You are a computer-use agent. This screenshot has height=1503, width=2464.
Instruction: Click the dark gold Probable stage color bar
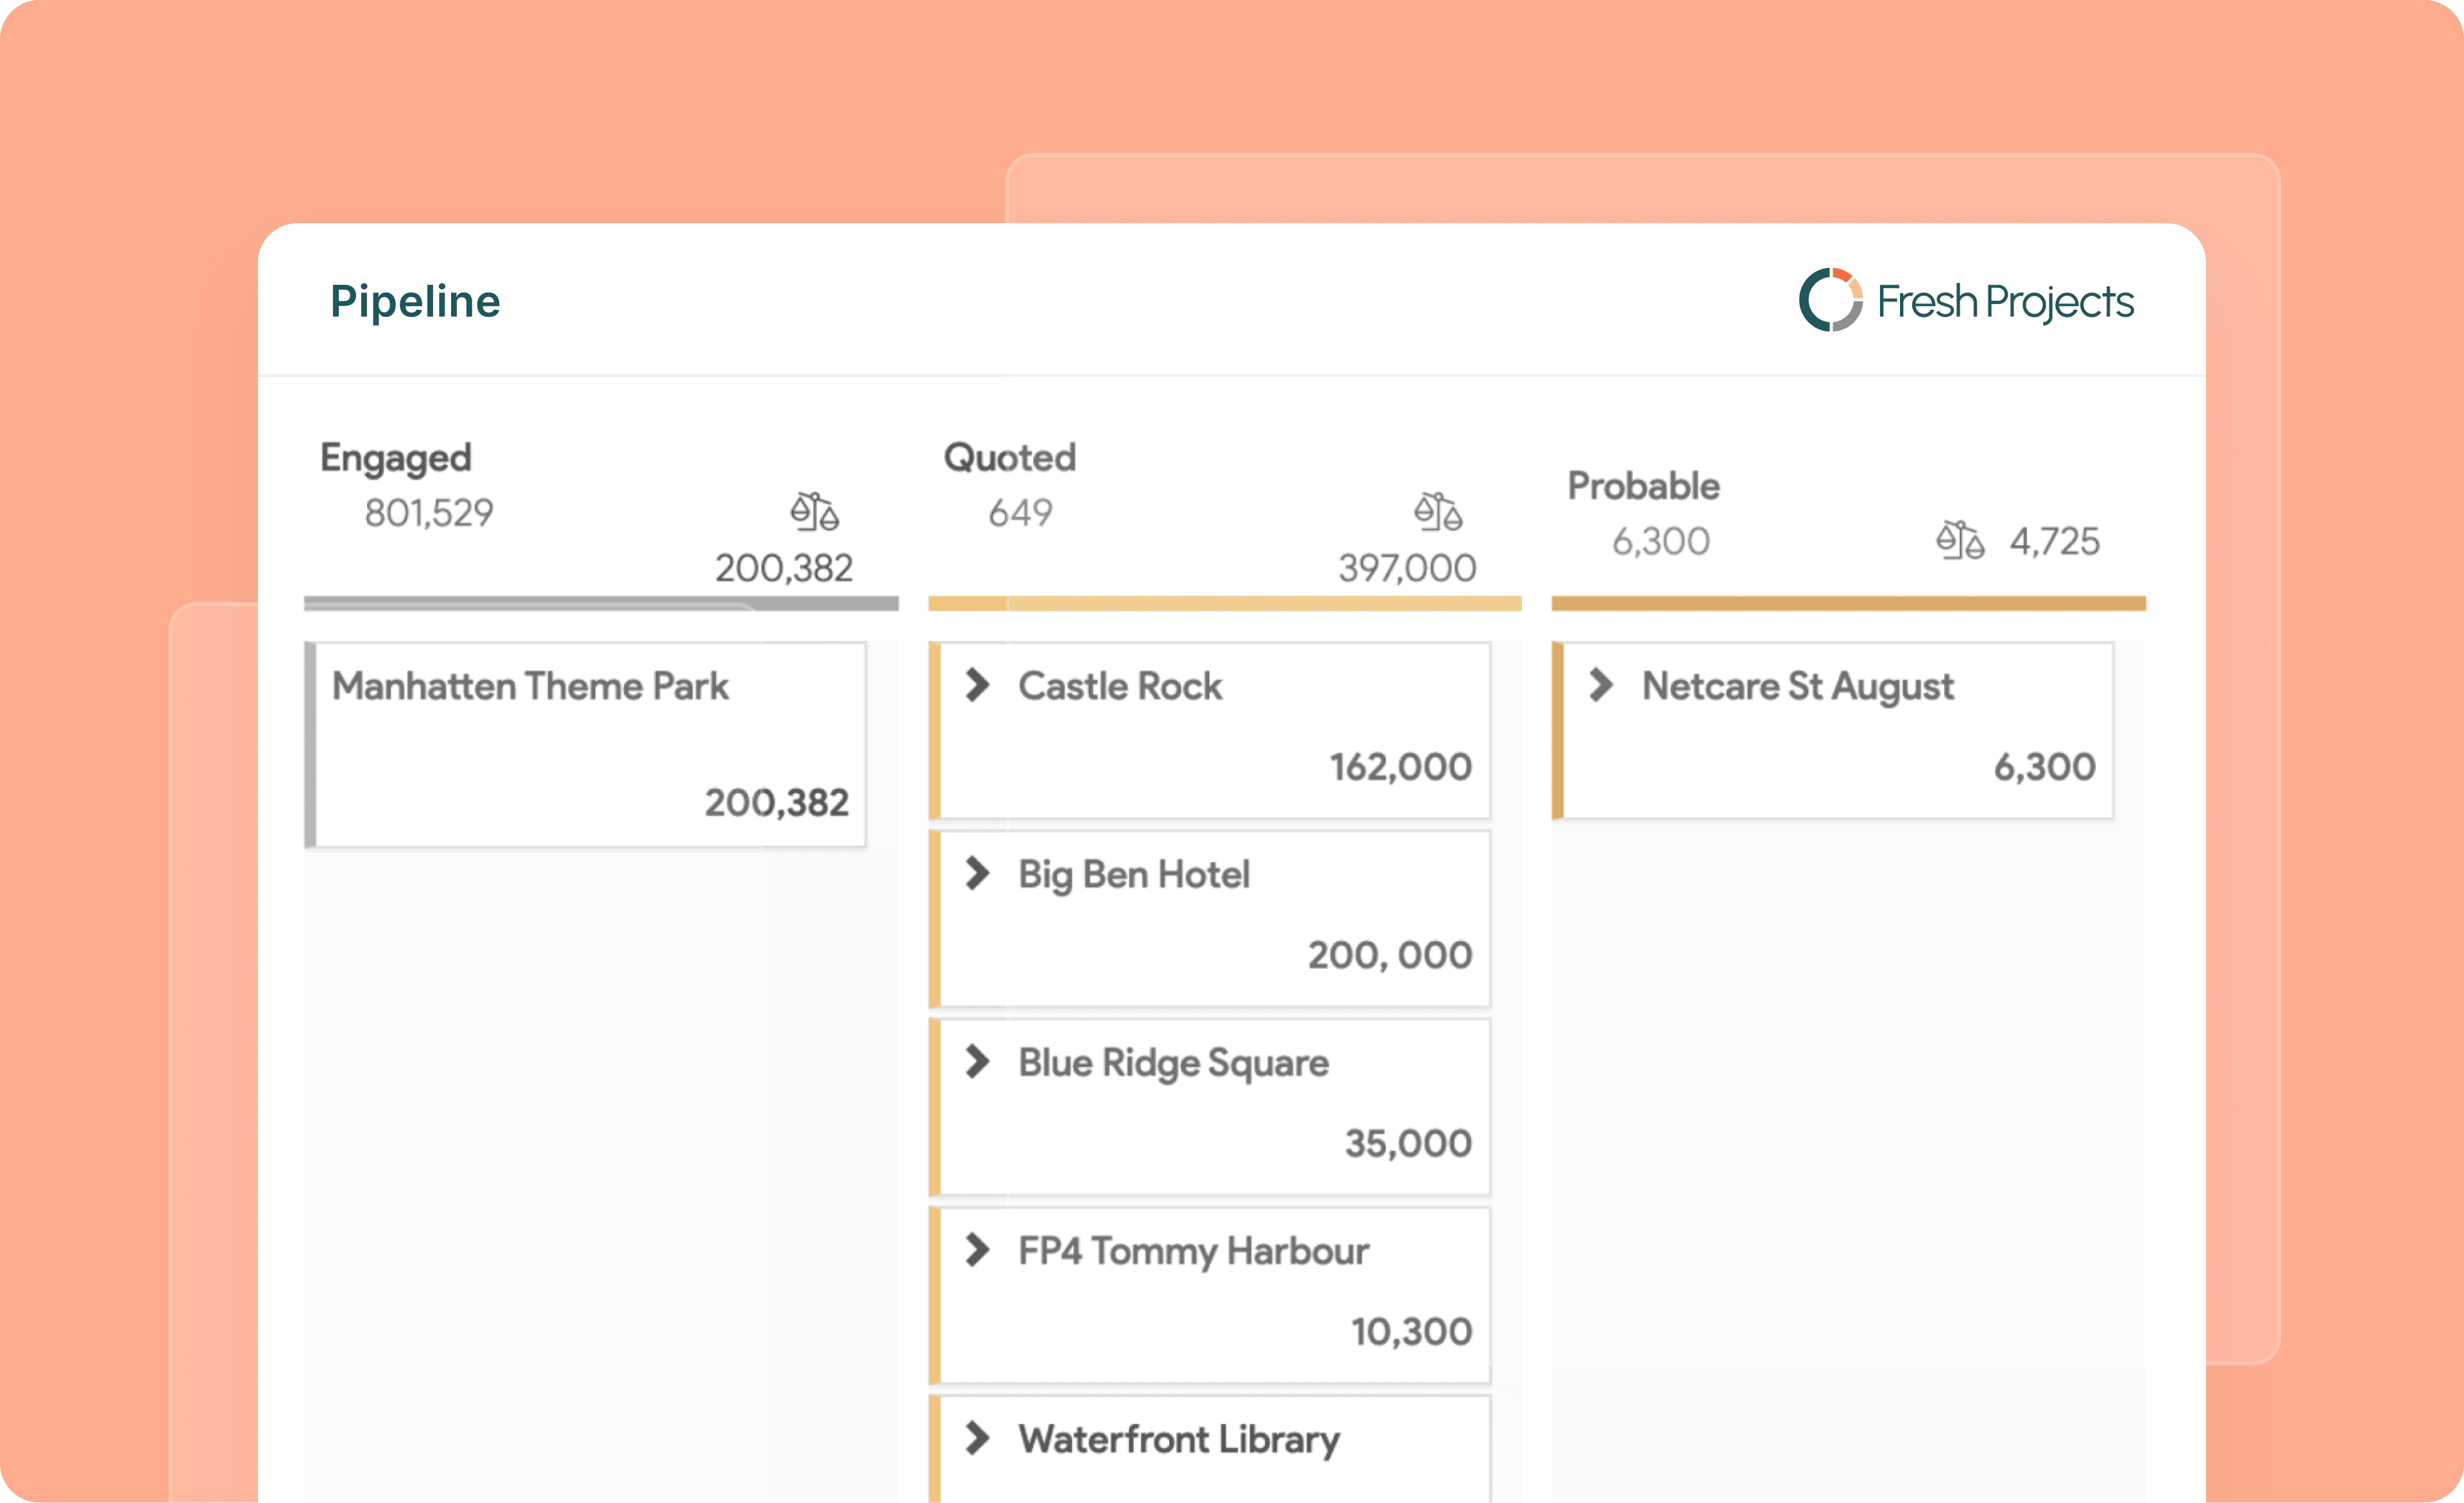click(x=1848, y=603)
